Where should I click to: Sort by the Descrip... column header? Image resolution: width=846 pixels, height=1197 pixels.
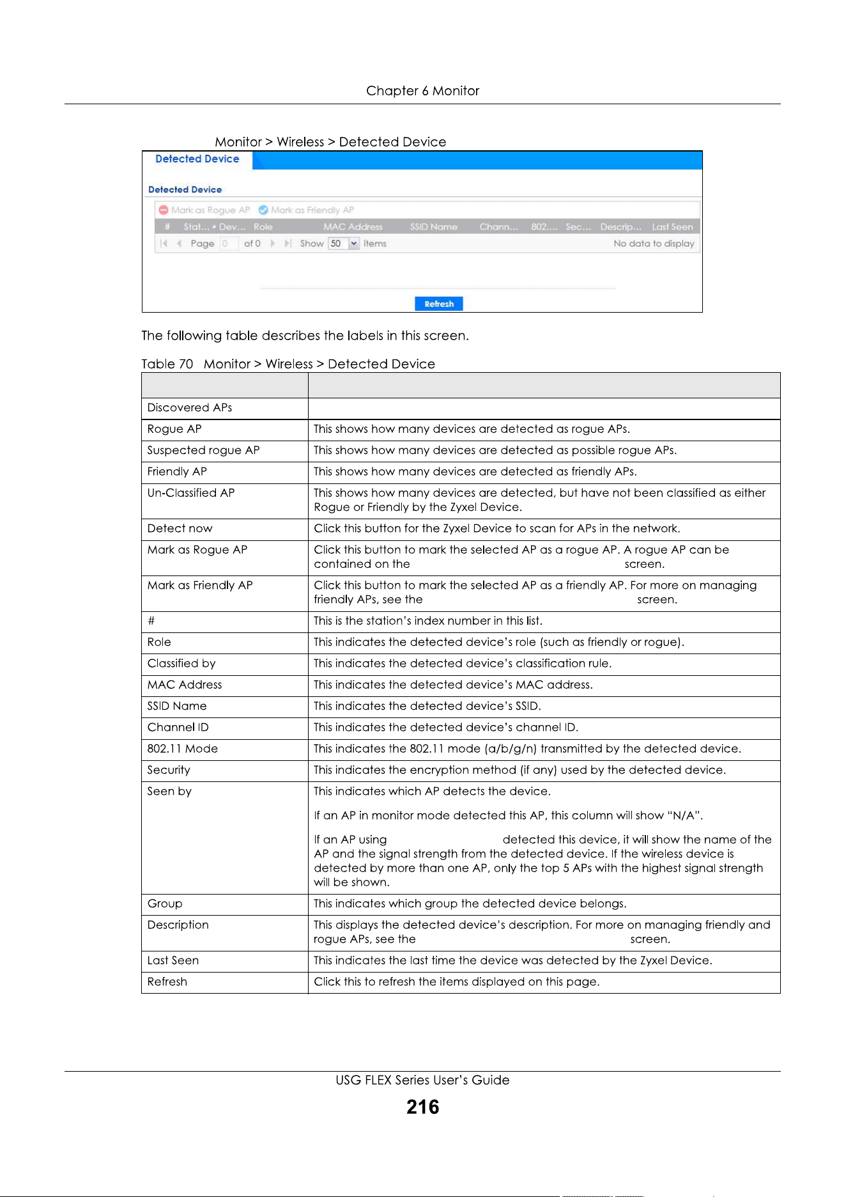point(621,227)
